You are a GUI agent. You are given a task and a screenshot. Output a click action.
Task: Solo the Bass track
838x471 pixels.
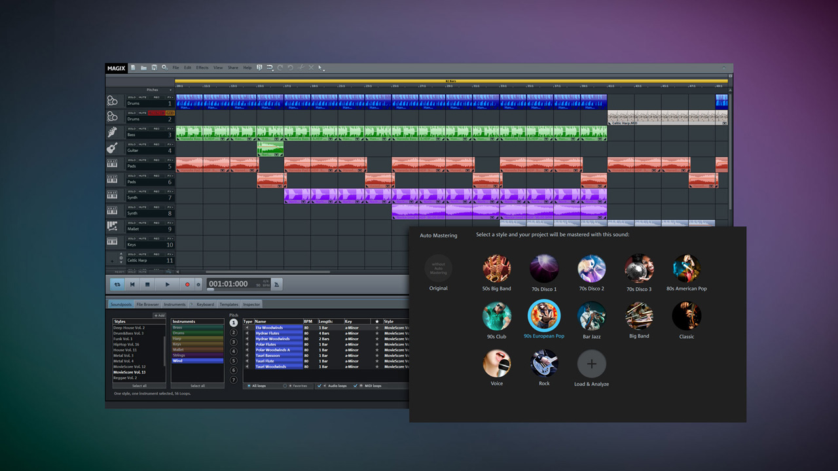[x=131, y=128]
